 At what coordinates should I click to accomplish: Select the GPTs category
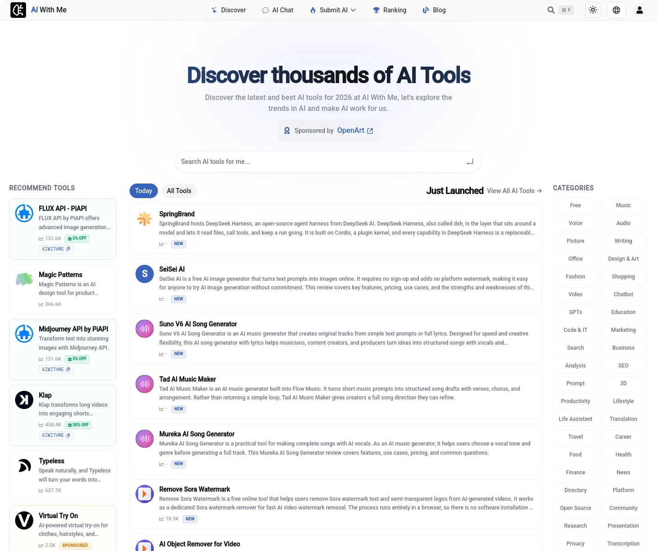pos(575,312)
